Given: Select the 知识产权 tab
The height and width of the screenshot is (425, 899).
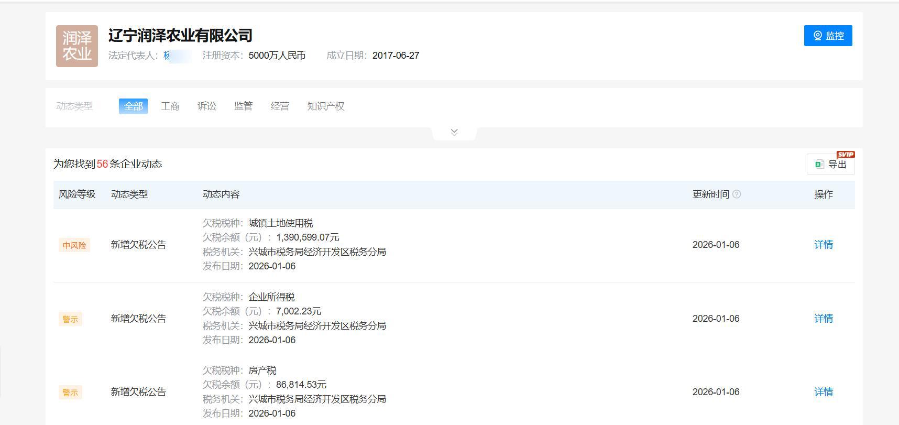Looking at the screenshot, I should (325, 106).
